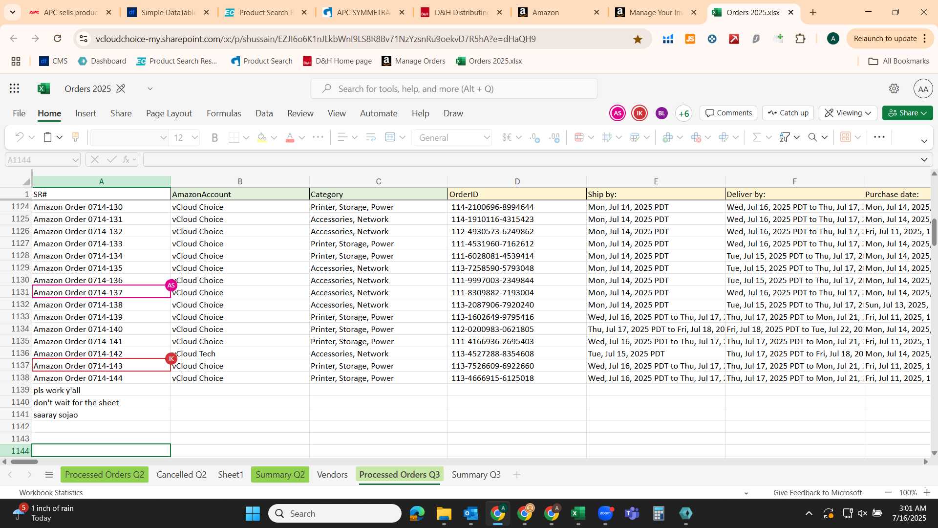Click the formula bar input
This screenshot has width=938, height=528.
(x=530, y=160)
